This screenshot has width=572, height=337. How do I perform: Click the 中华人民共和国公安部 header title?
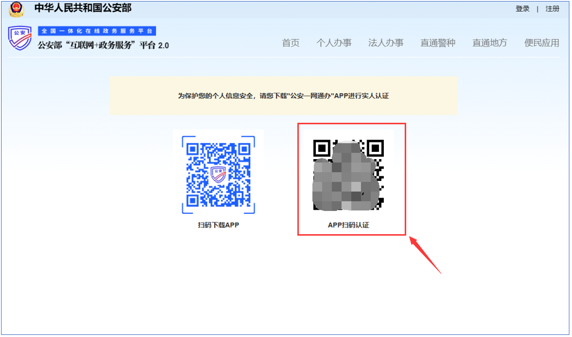84,8
